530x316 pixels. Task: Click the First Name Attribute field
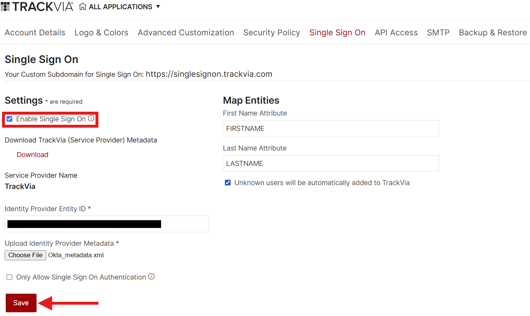331,129
